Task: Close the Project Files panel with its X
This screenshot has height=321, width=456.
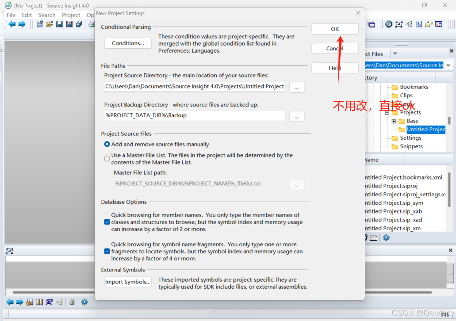Action: (x=452, y=51)
